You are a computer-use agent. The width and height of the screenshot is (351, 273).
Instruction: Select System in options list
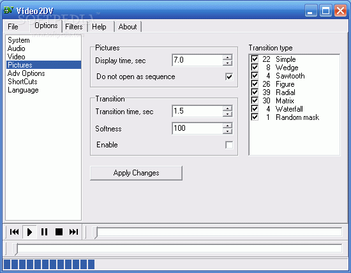point(43,40)
